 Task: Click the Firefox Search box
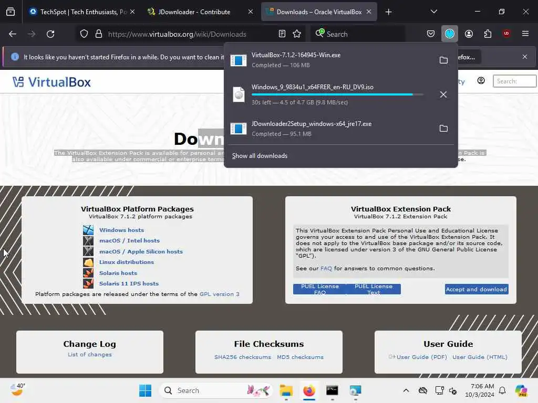coord(358,34)
